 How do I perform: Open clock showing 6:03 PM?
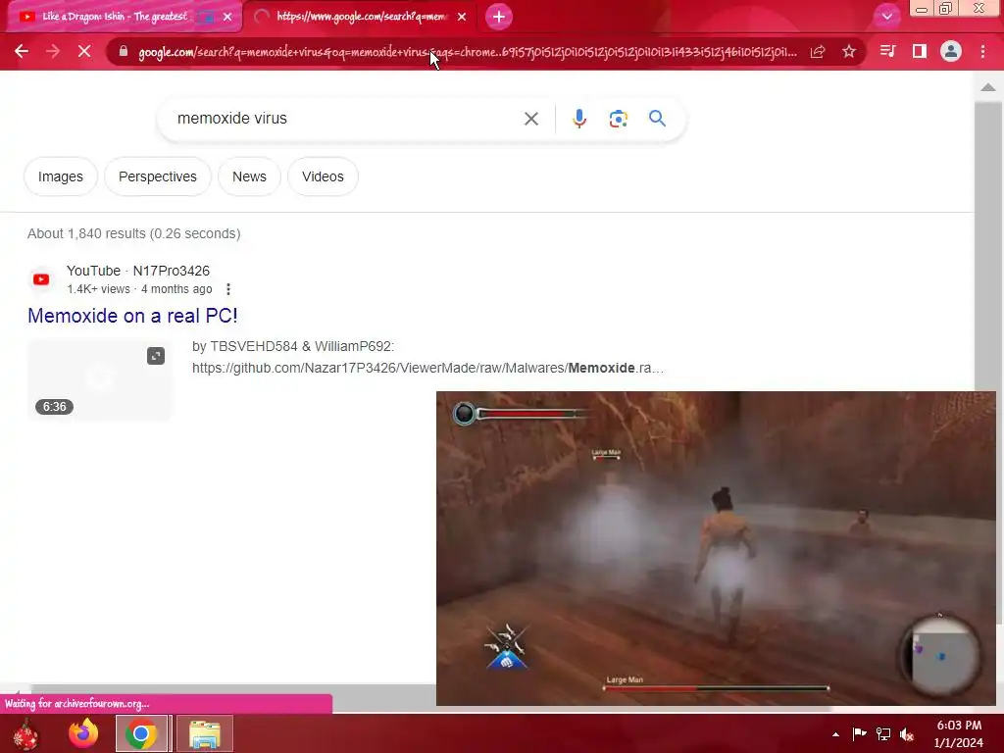click(959, 733)
